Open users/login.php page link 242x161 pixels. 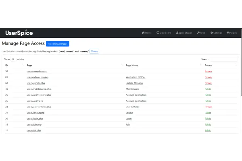point(35,119)
